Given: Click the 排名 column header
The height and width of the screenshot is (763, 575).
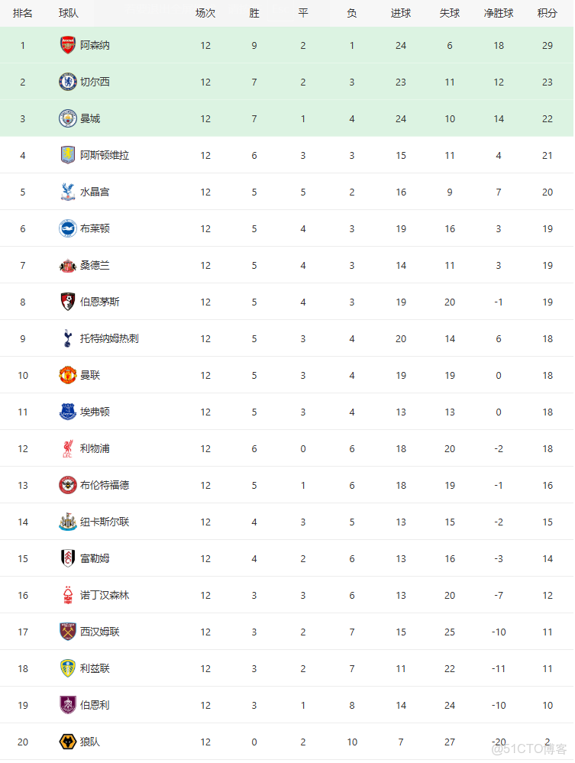Looking at the screenshot, I should click(x=23, y=13).
